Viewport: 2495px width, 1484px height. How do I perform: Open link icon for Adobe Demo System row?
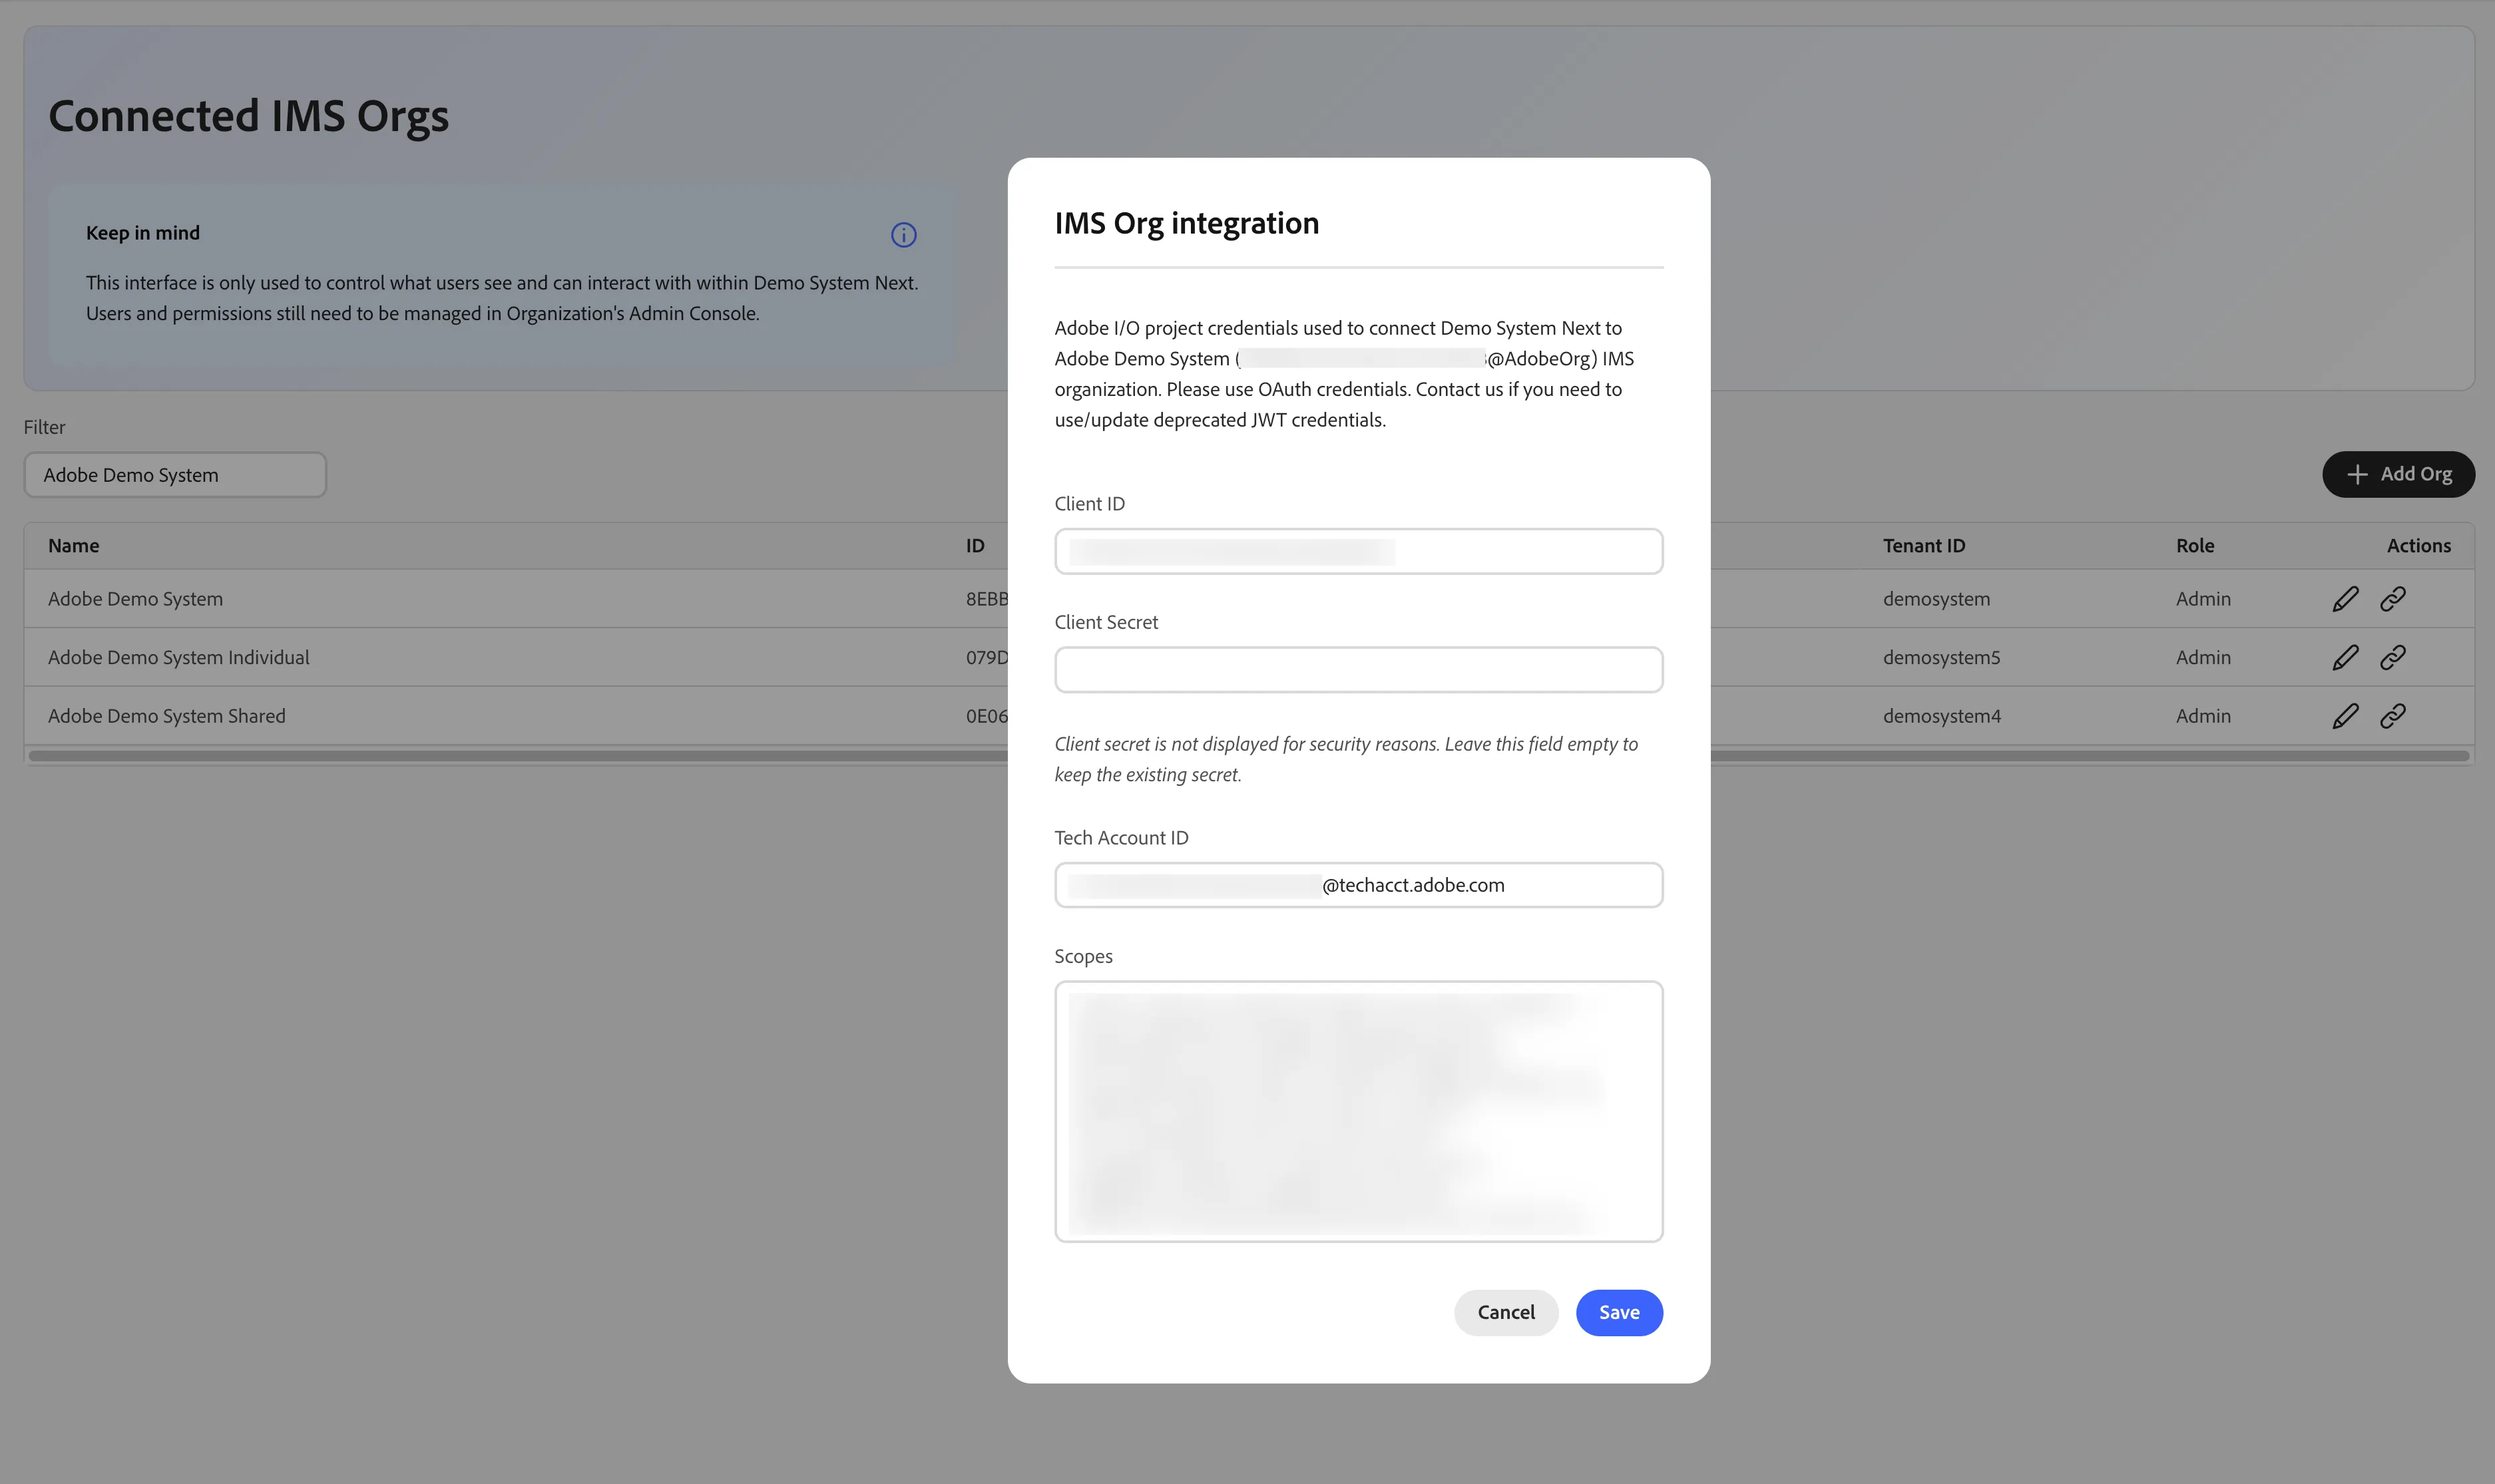point(2393,599)
